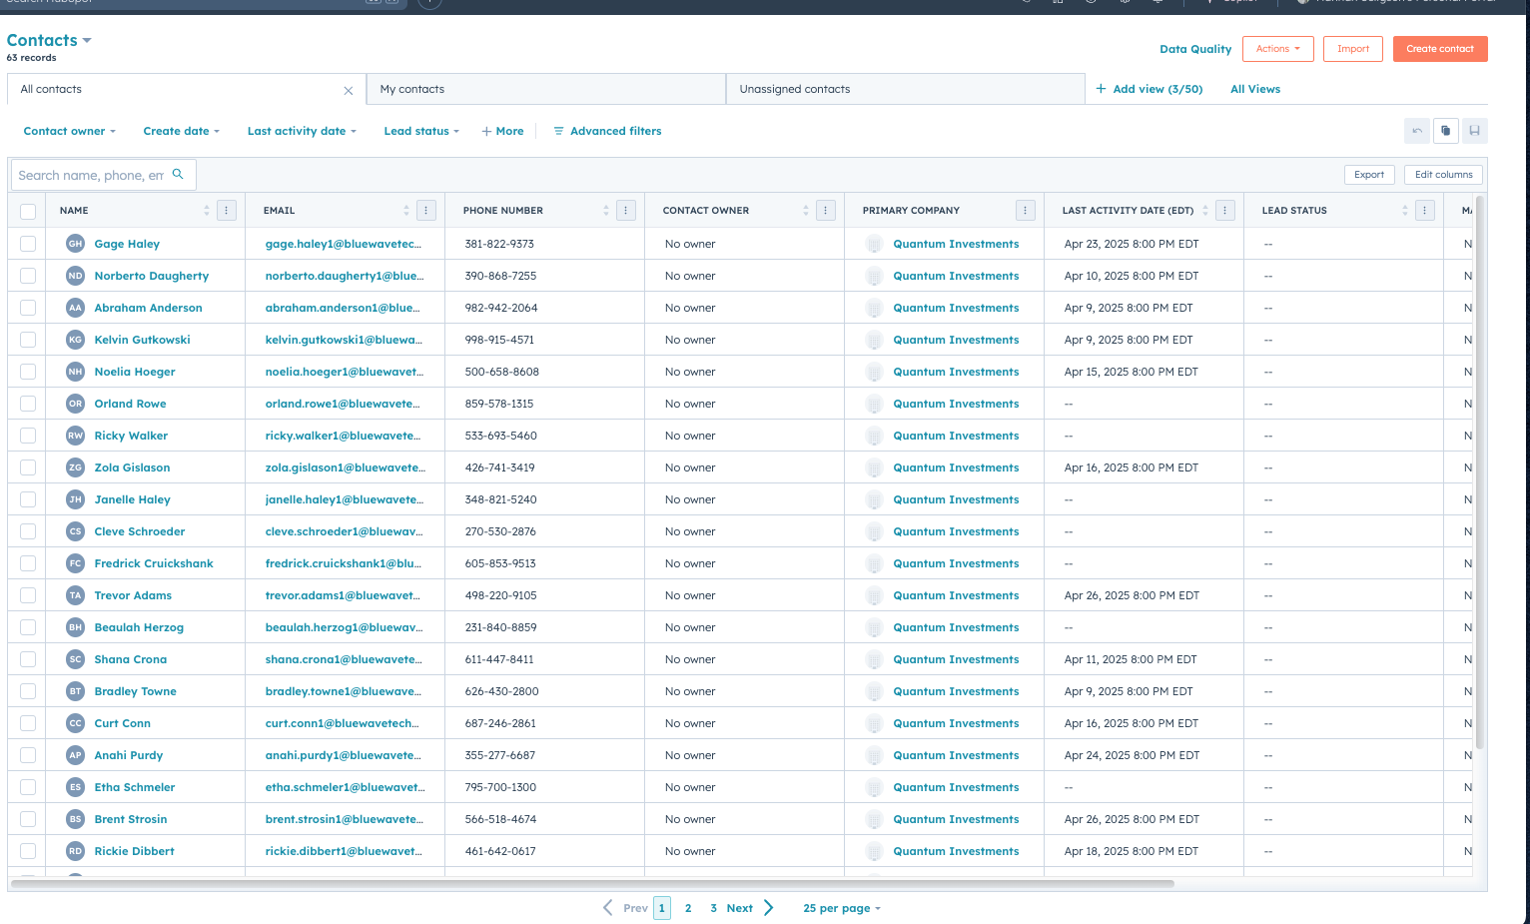Select the checkbox next to Gage Haley

point(27,243)
